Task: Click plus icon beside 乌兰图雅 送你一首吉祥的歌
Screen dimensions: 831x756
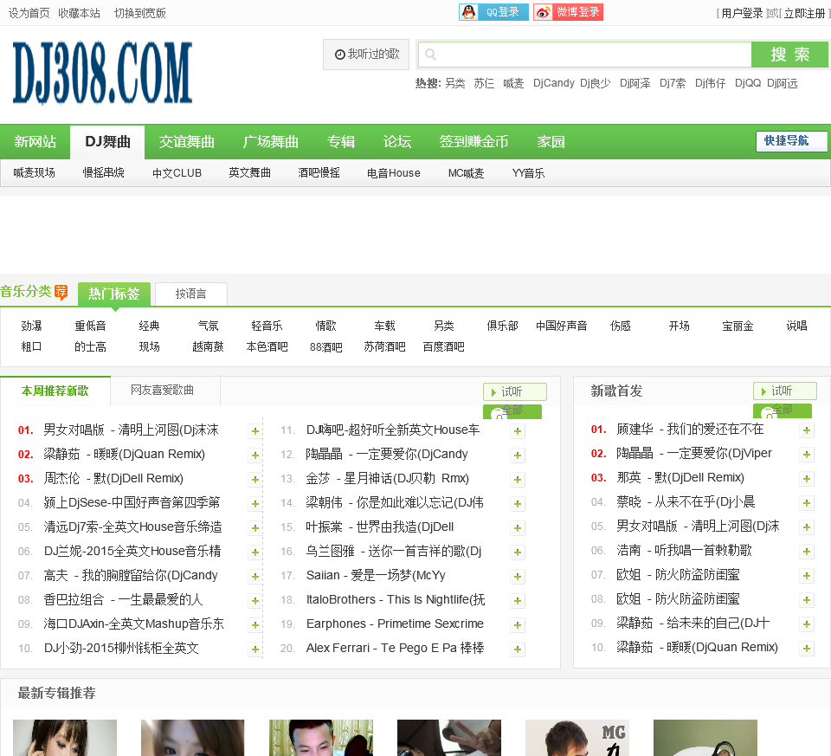Action: pyautogui.click(x=518, y=552)
